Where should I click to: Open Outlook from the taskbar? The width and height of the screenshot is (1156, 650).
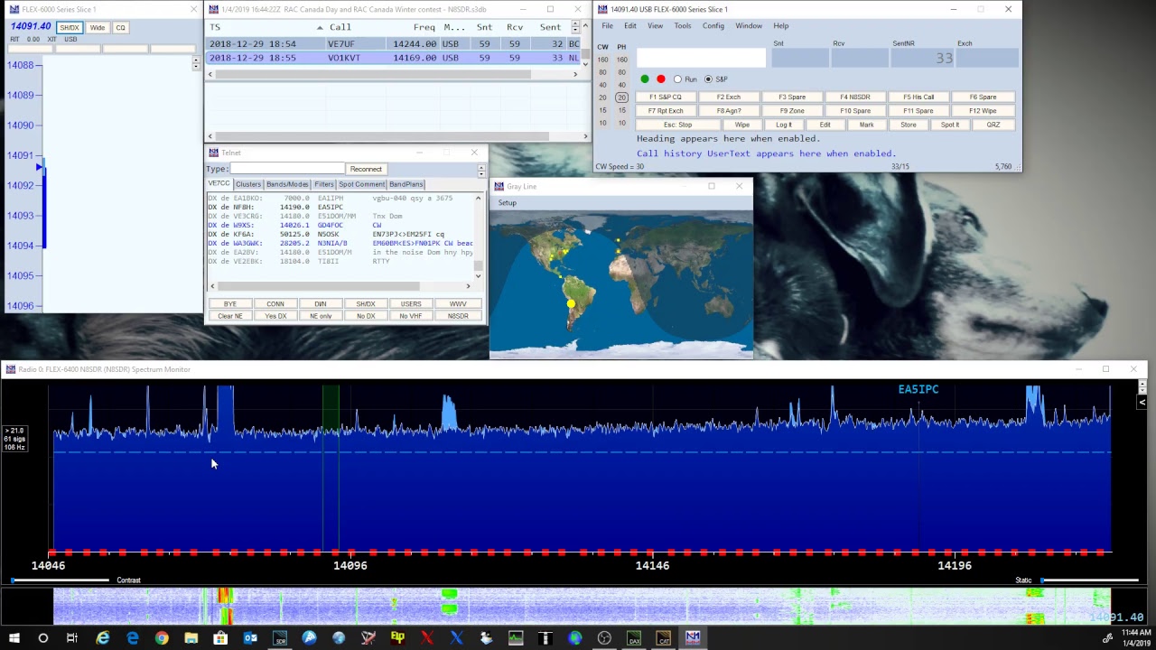pos(250,638)
